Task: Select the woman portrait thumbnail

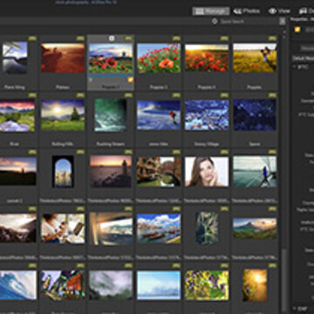Action: click(x=207, y=172)
